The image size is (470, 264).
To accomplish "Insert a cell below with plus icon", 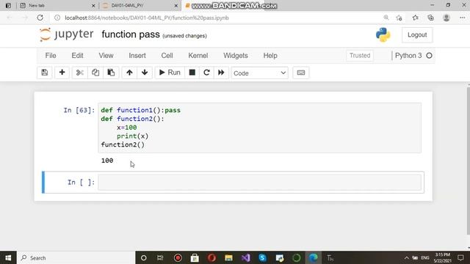I will click(x=62, y=73).
